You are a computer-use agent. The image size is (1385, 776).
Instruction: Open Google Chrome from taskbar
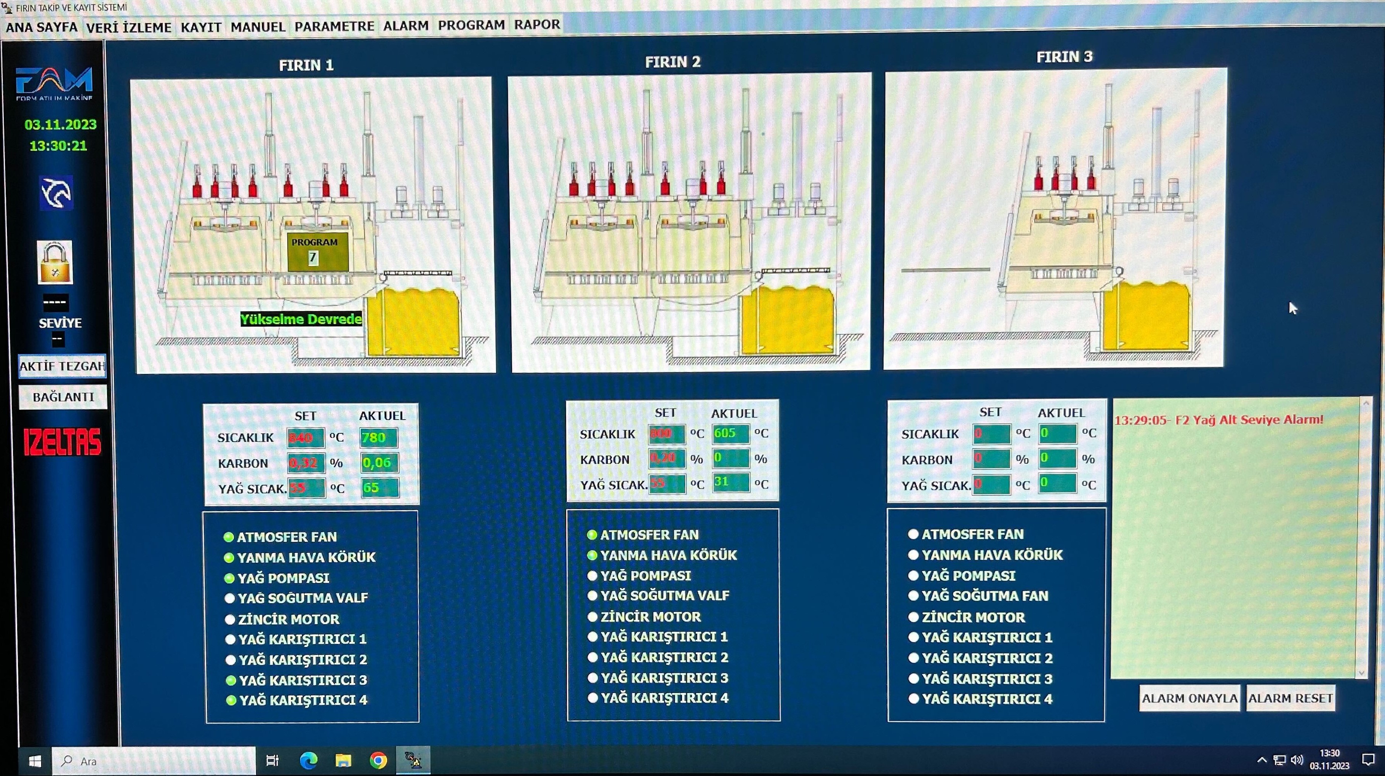click(x=378, y=760)
